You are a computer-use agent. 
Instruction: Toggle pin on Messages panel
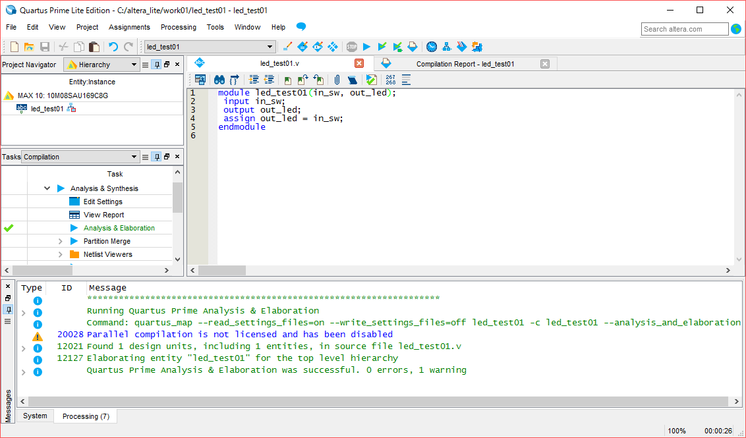8,310
